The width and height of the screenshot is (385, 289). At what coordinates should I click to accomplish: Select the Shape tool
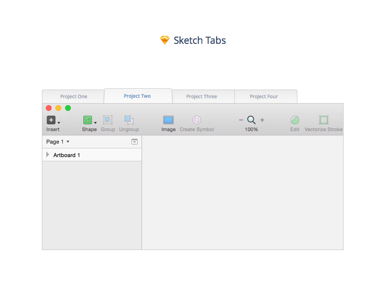click(x=89, y=120)
